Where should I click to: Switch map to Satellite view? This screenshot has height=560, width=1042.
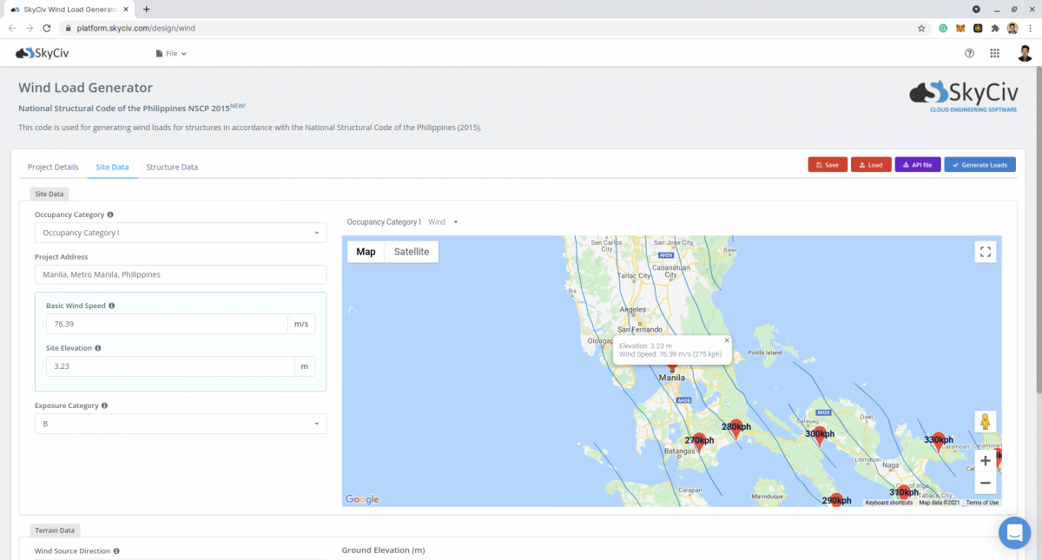411,252
